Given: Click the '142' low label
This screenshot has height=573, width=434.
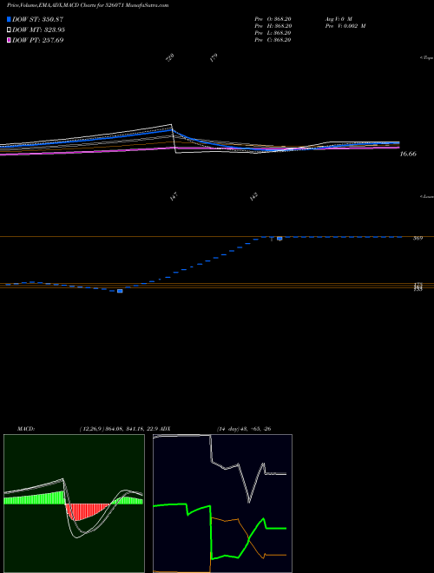Looking at the screenshot, I should (x=253, y=197).
